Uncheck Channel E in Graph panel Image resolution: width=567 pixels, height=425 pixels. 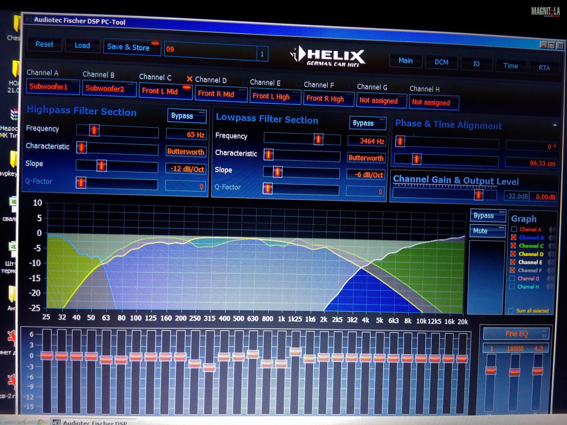(512, 262)
